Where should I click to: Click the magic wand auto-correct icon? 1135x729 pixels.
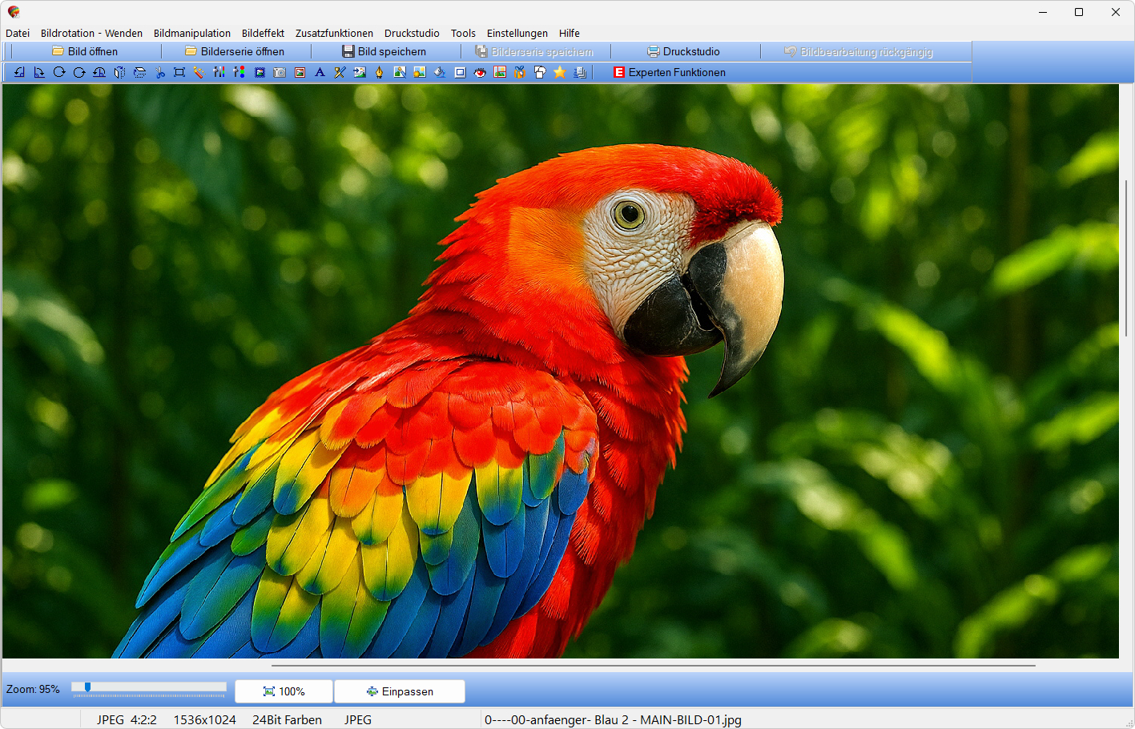199,72
